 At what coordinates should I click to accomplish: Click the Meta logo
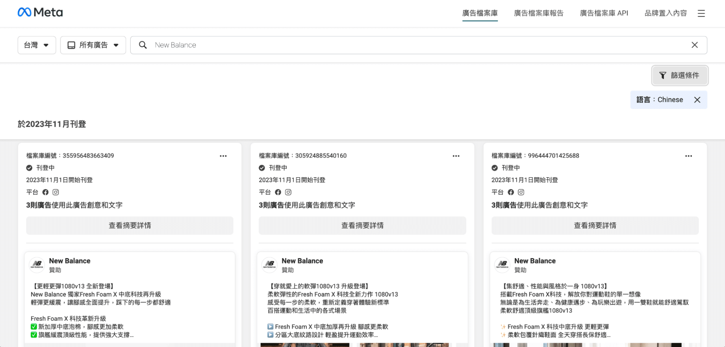click(x=40, y=13)
